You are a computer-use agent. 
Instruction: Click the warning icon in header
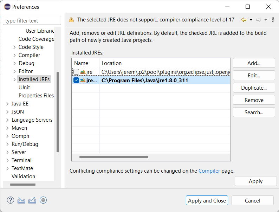(72, 20)
